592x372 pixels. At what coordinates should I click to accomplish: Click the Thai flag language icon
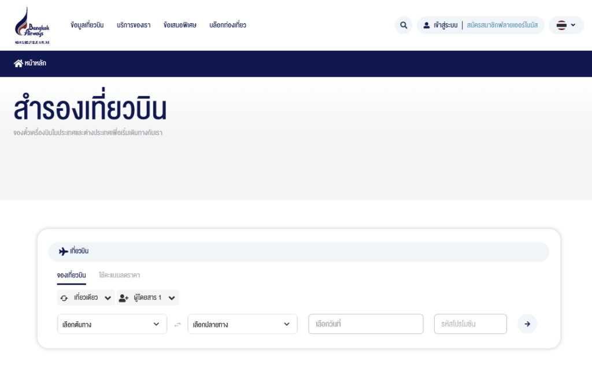point(561,25)
